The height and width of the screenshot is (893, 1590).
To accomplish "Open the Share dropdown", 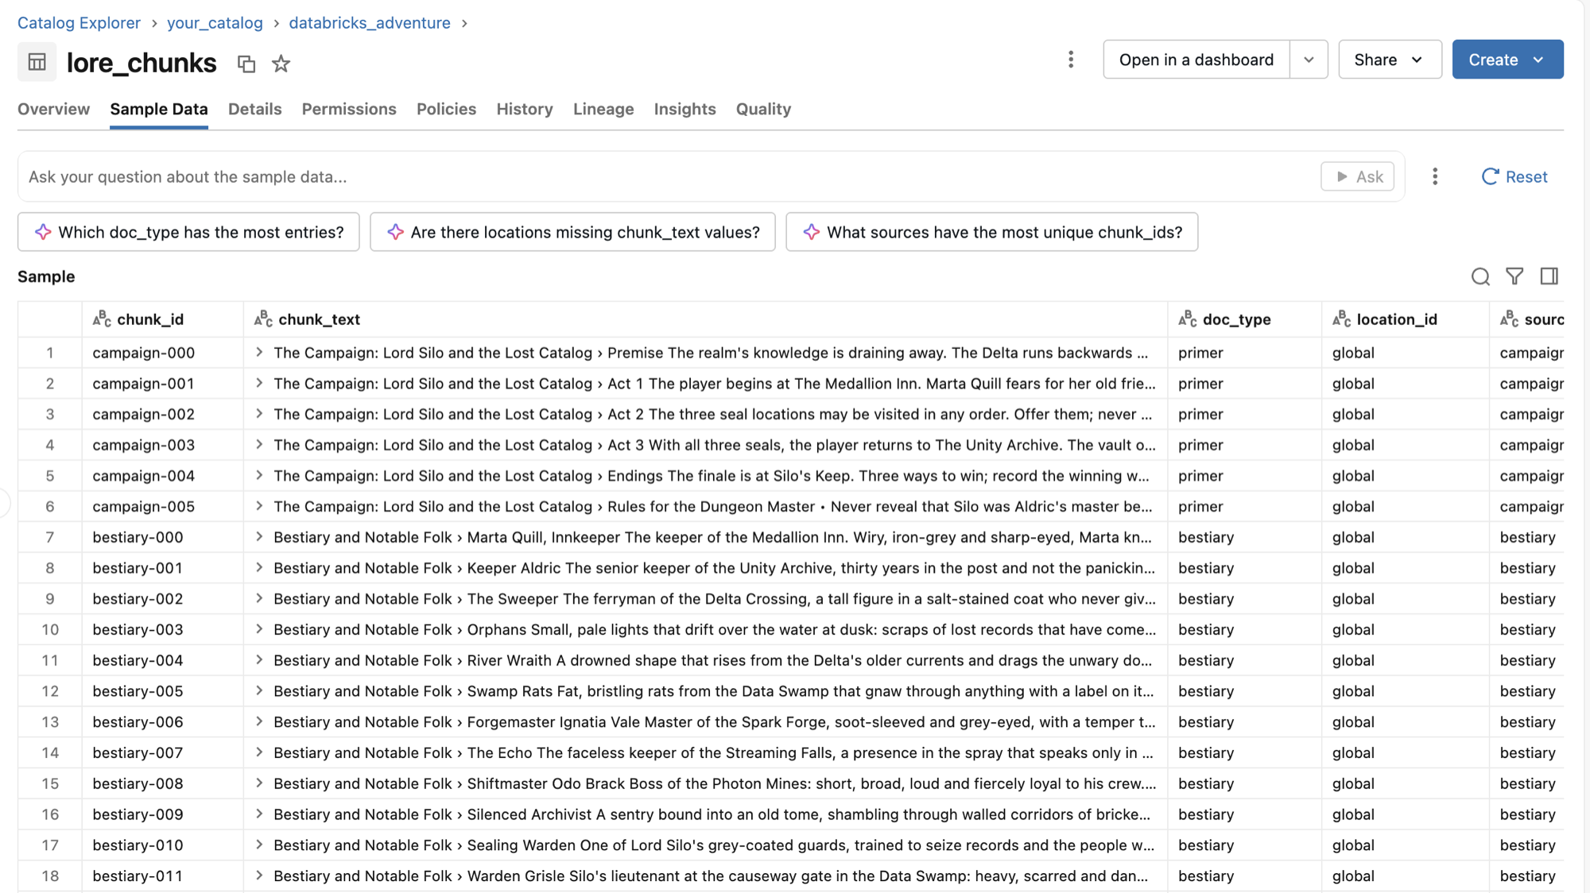I will [x=1390, y=60].
